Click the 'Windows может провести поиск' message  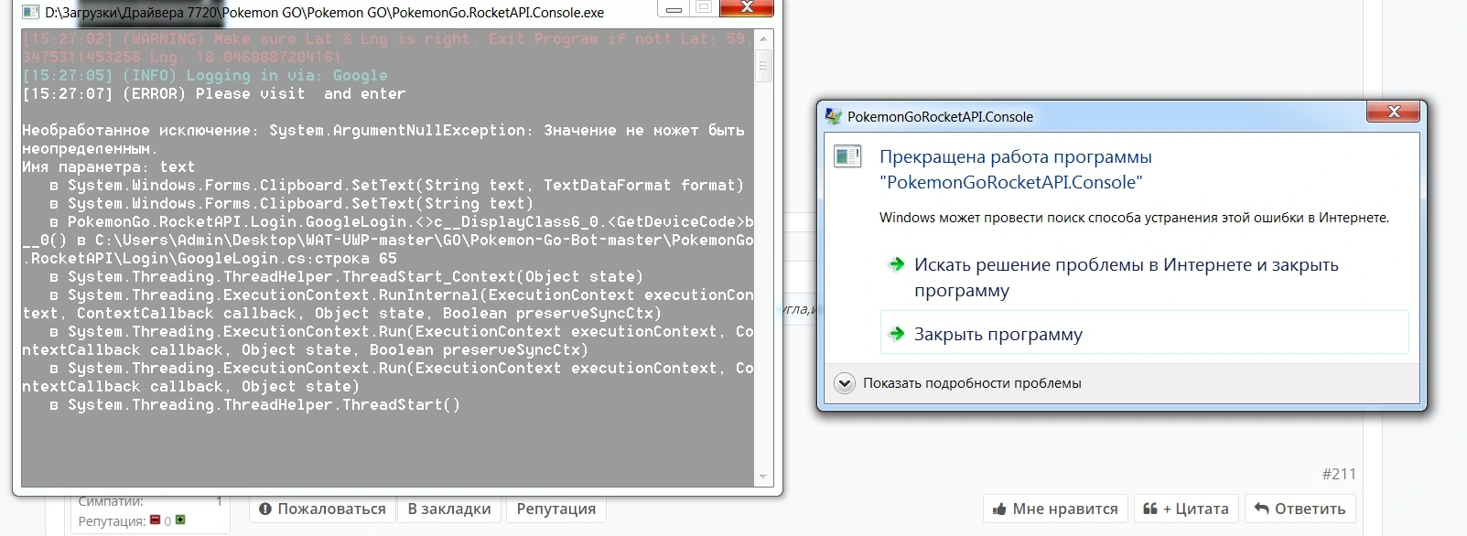click(x=1134, y=218)
